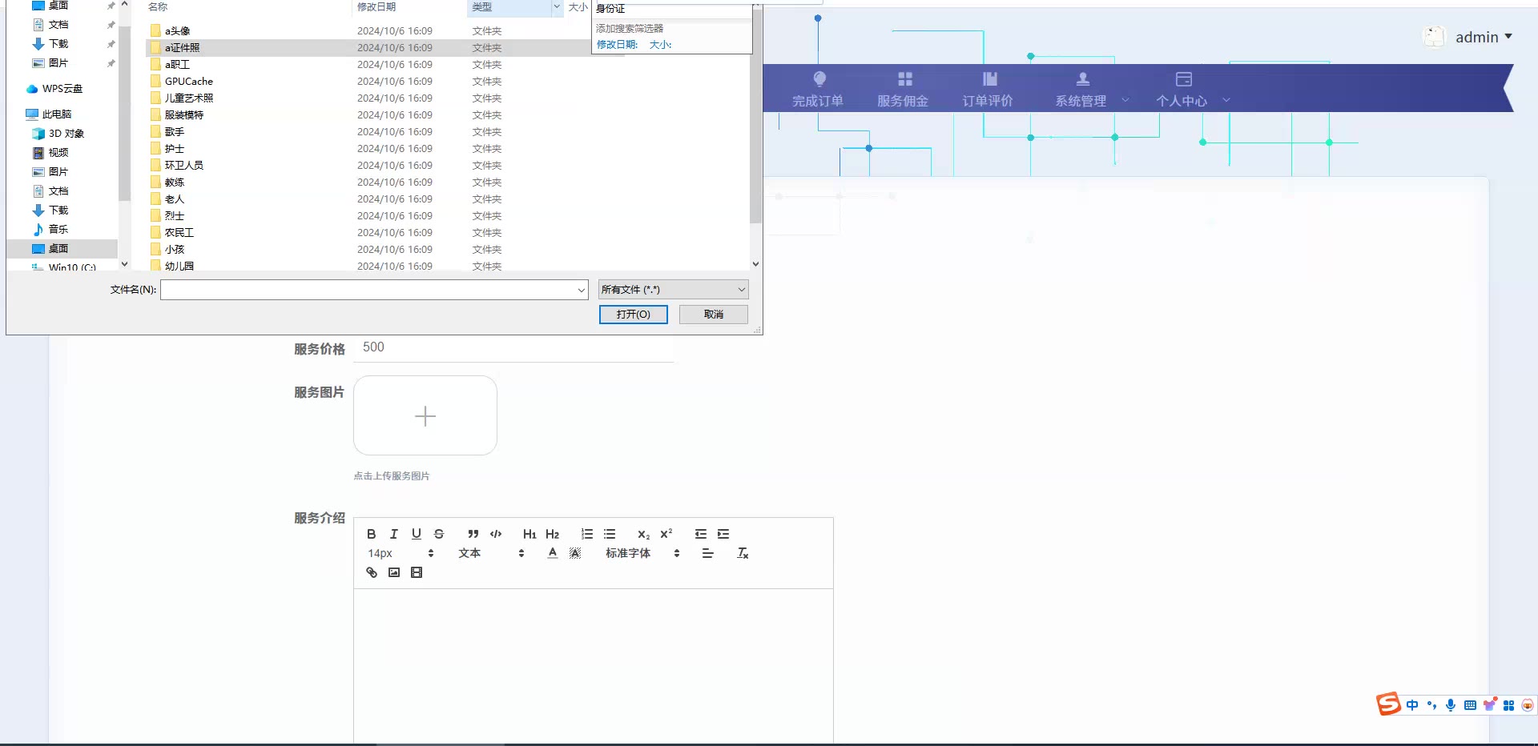Open 3D 对象 in the navigation pane
Viewport: 1538px width, 746px height.
pyautogui.click(x=66, y=134)
